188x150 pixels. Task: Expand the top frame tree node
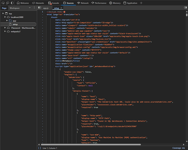3,13
